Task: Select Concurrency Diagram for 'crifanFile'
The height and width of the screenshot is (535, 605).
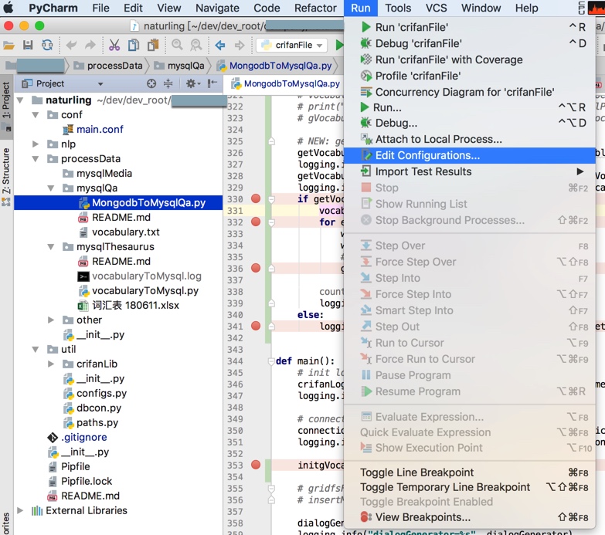Action: (469, 92)
